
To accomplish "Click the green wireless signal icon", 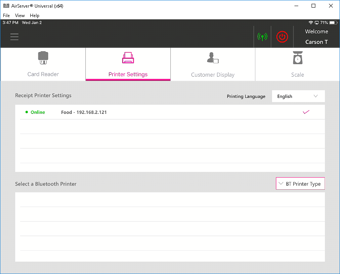I will 262,37.
